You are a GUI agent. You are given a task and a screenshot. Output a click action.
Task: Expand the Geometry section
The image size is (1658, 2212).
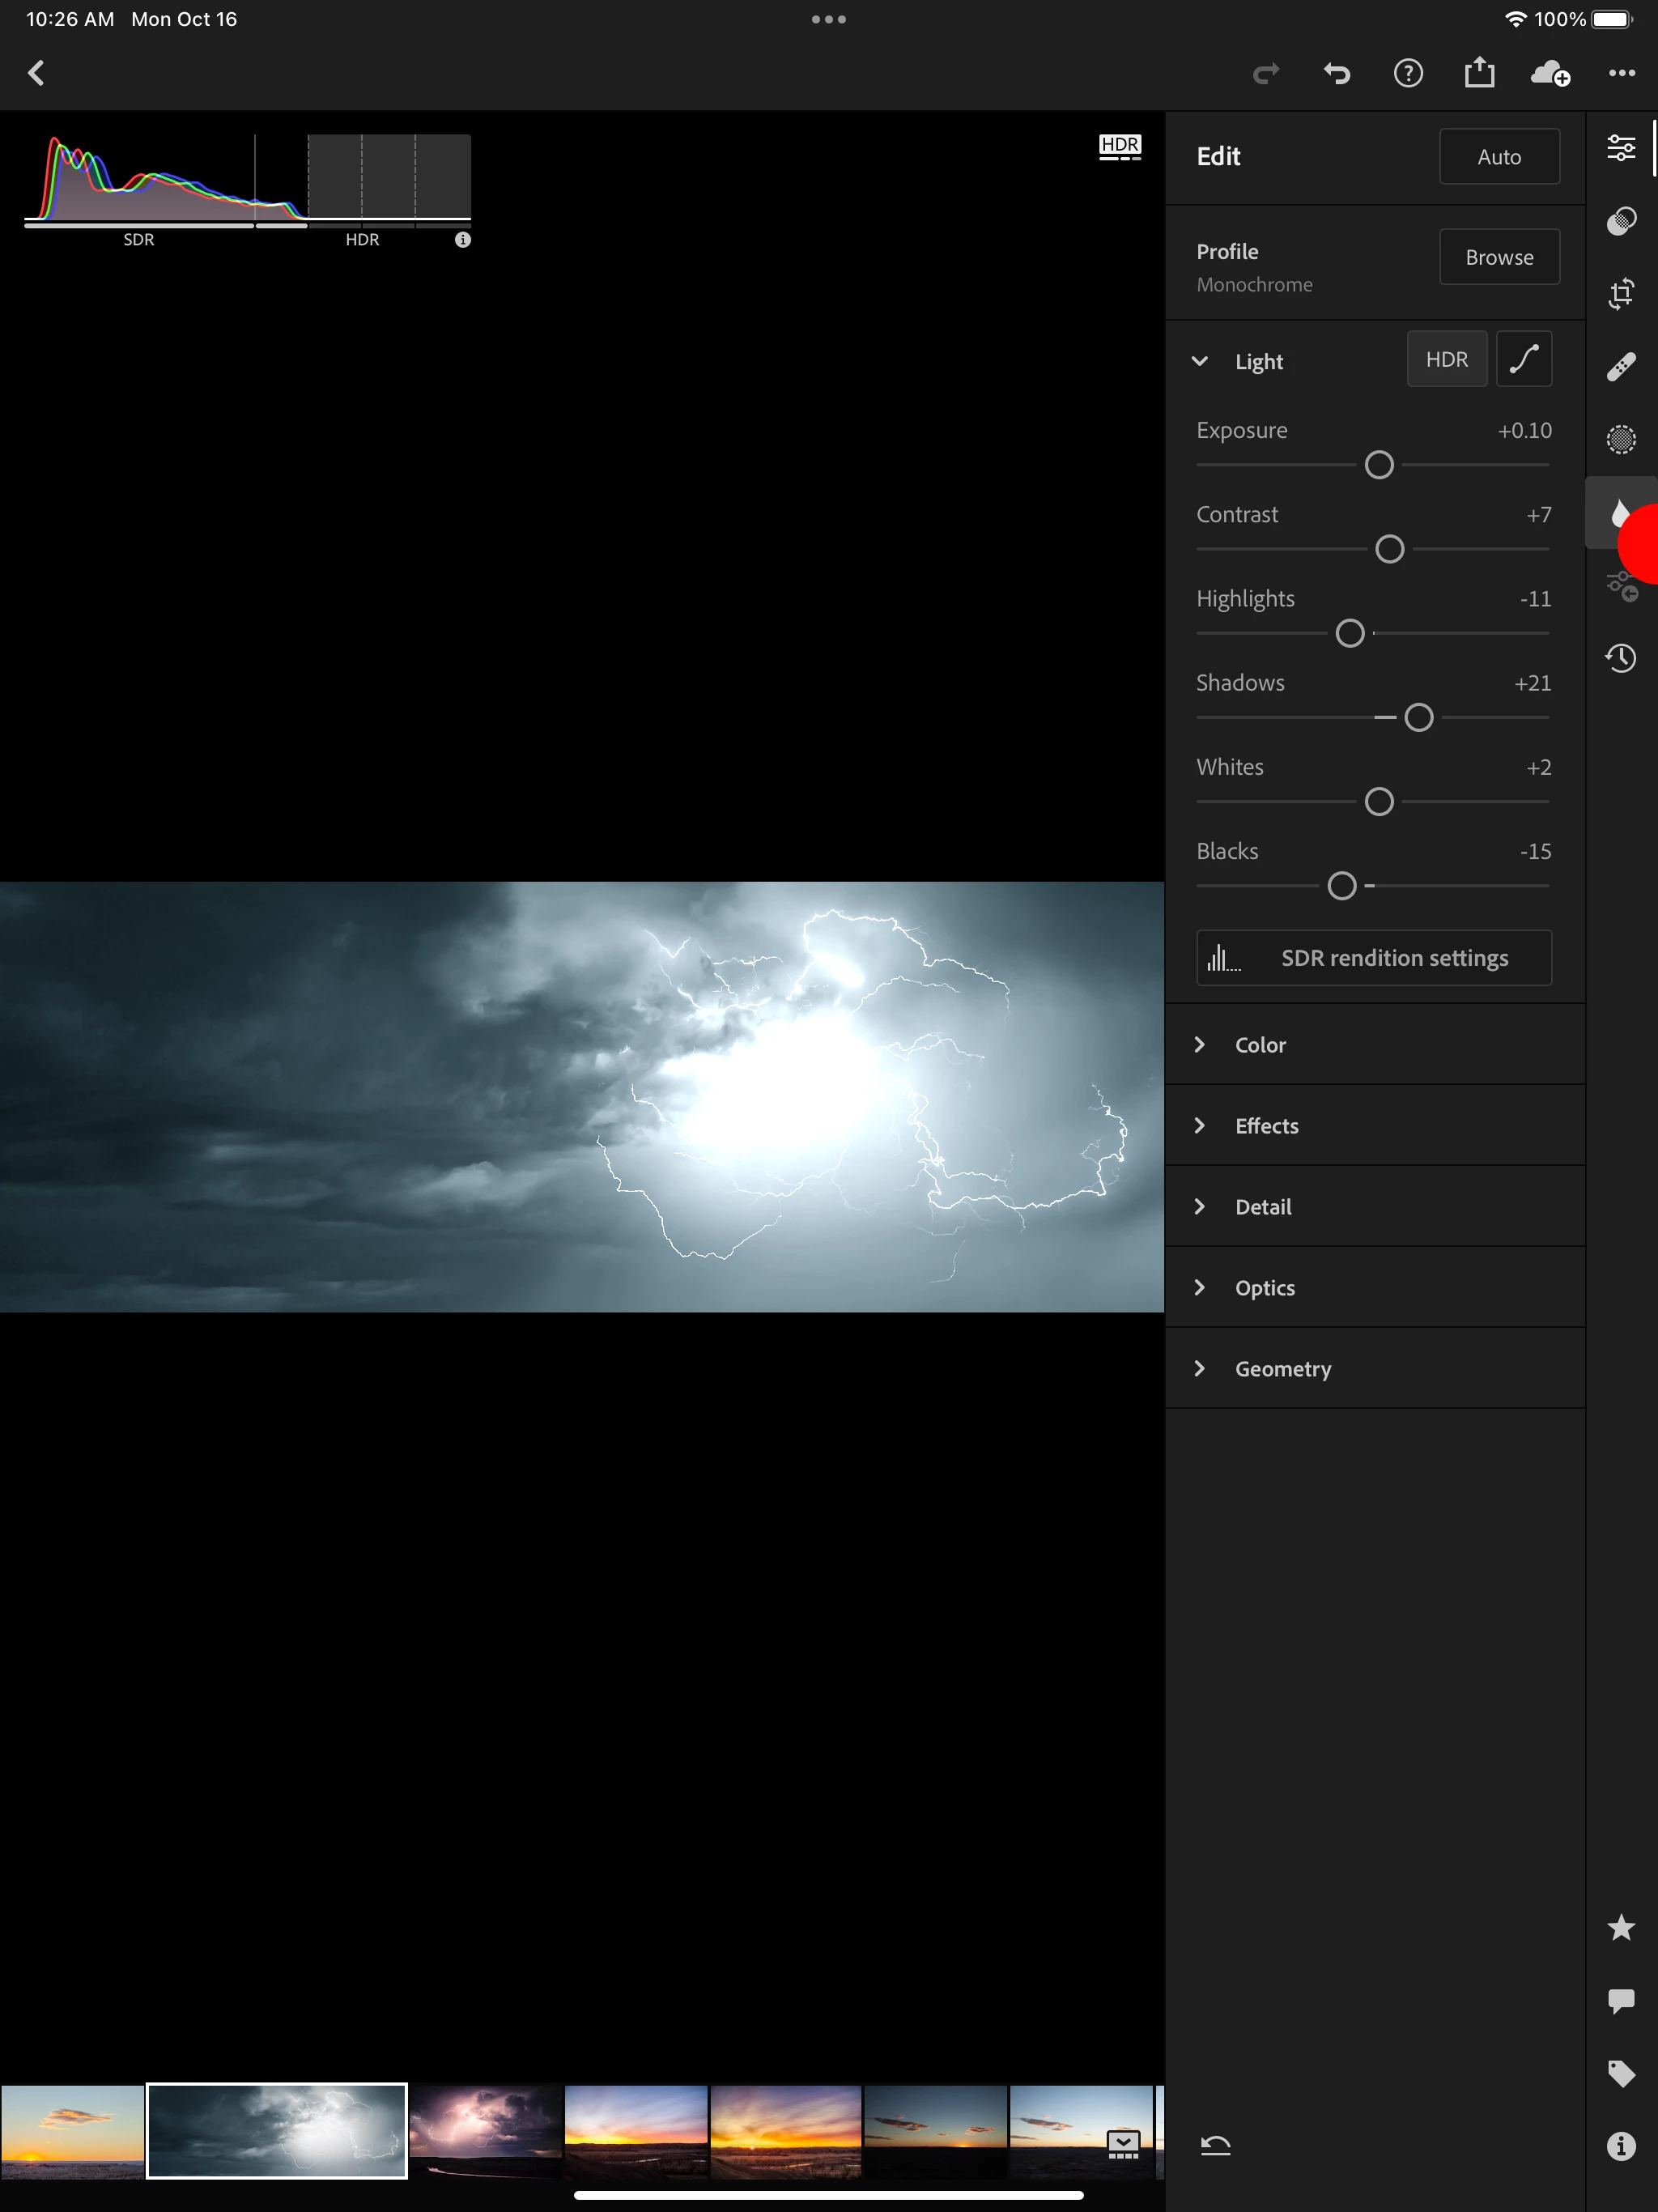click(x=1282, y=1368)
